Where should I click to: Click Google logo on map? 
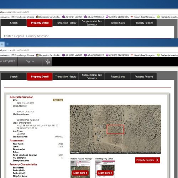pos(75,152)
